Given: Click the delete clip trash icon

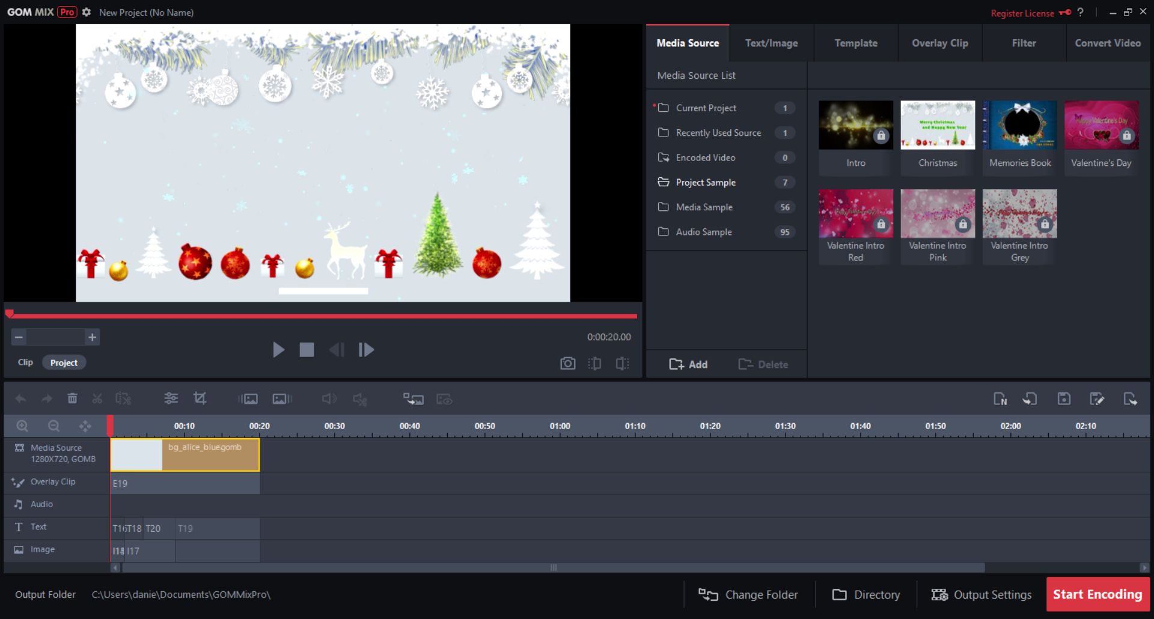Looking at the screenshot, I should click(72, 398).
